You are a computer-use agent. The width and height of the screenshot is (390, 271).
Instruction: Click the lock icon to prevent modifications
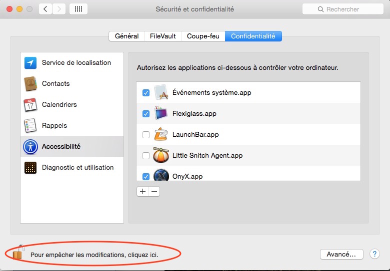click(18, 253)
